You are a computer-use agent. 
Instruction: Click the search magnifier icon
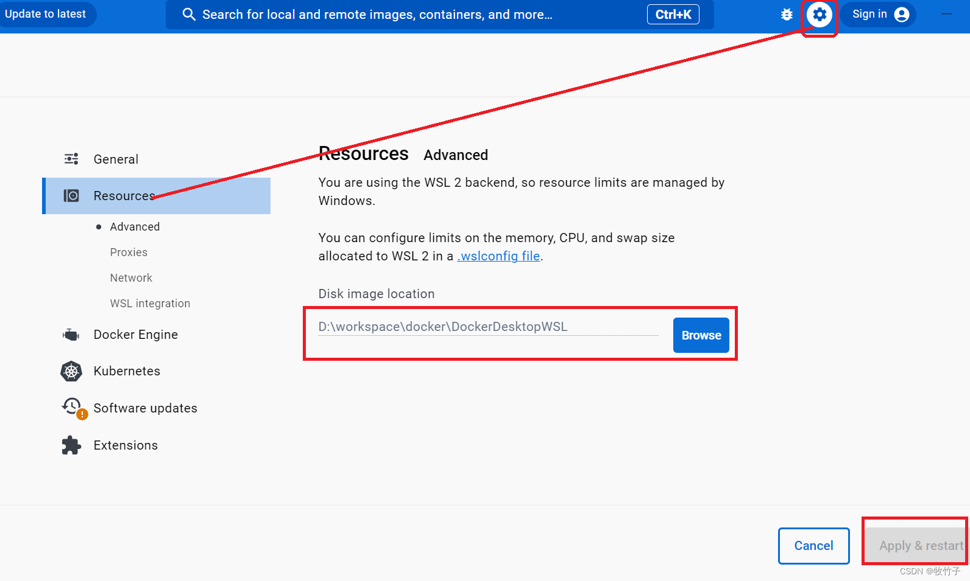tap(189, 15)
